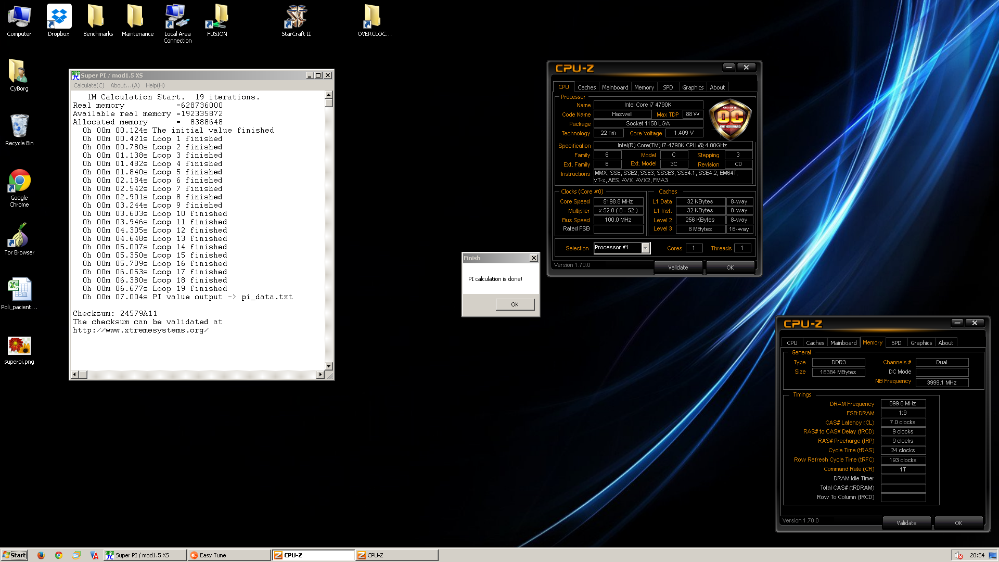Click the red A quick launch icon
This screenshot has height=562, width=999.
pos(94,555)
